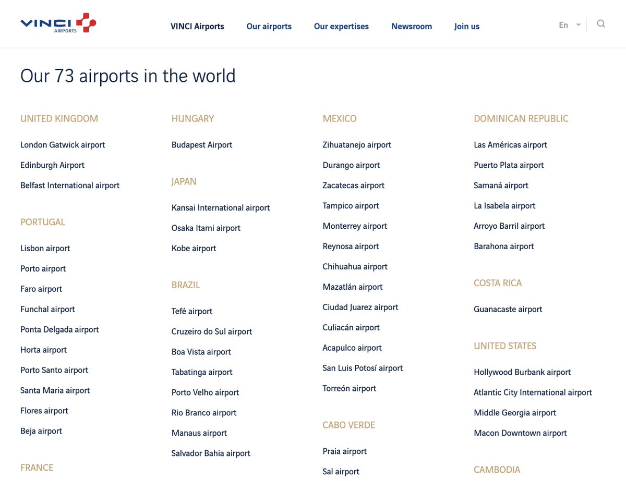Go to the Newsroom menu item

412,26
